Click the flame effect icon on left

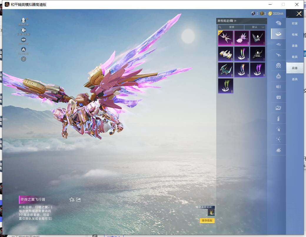pyautogui.click(x=24, y=49)
